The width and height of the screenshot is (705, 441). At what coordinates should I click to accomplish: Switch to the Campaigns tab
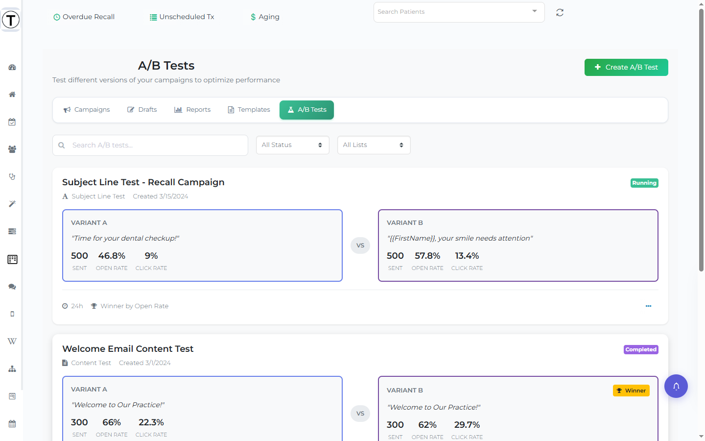pos(87,110)
